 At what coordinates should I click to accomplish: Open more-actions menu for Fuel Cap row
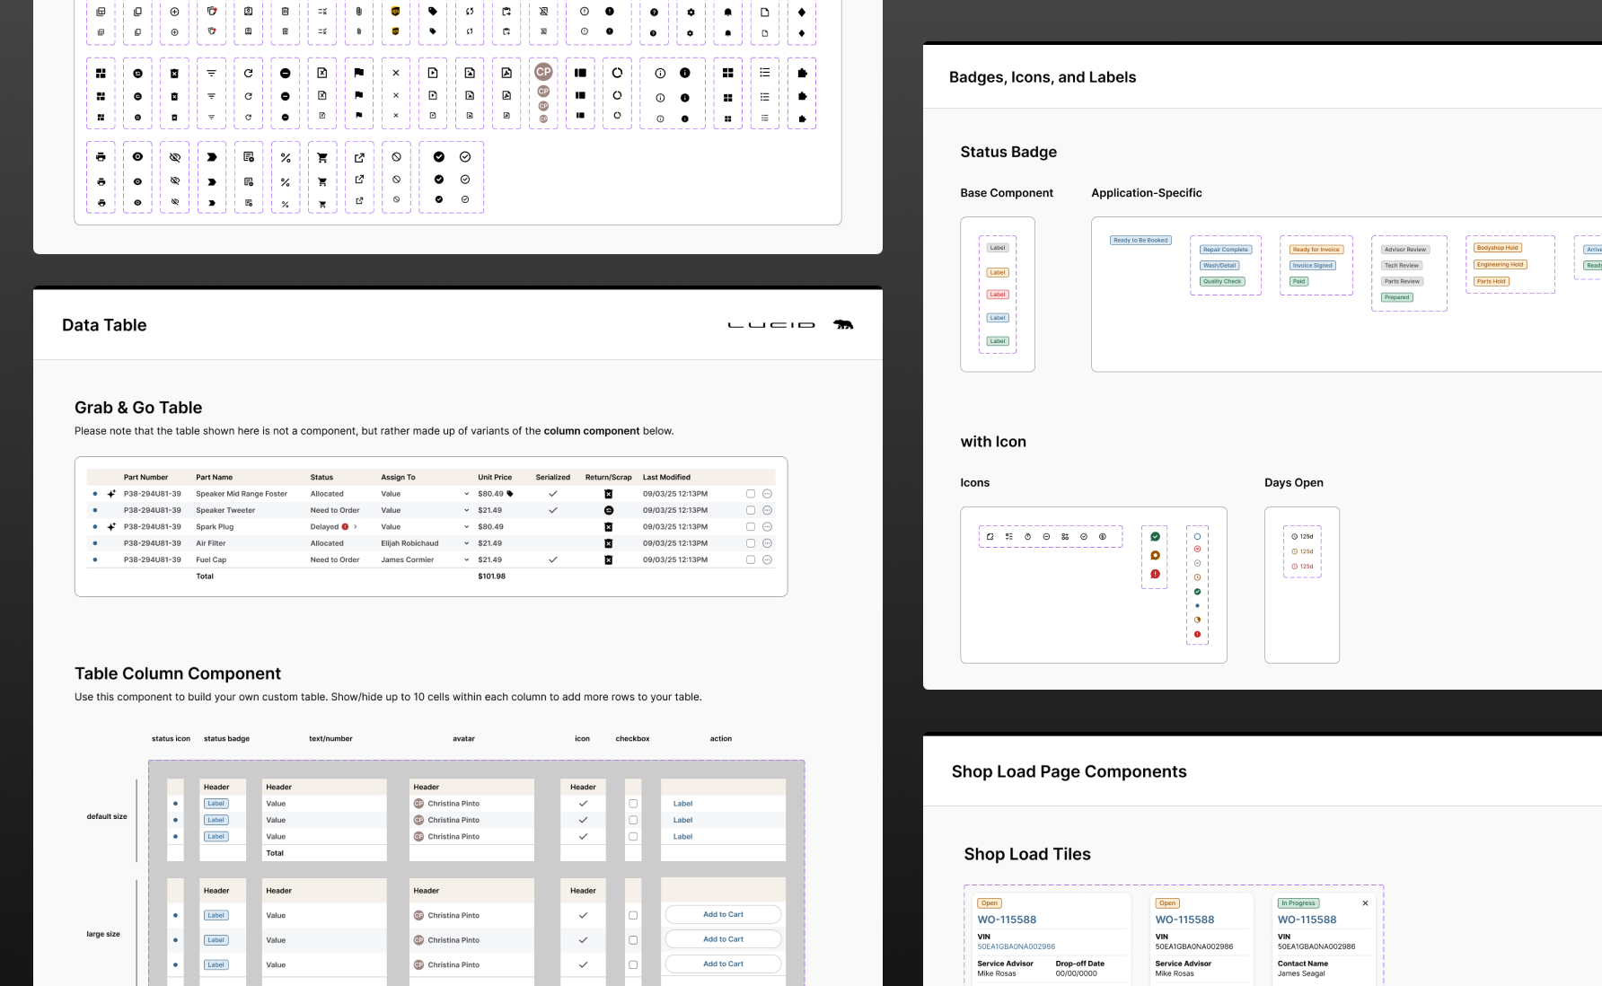pyautogui.click(x=767, y=559)
